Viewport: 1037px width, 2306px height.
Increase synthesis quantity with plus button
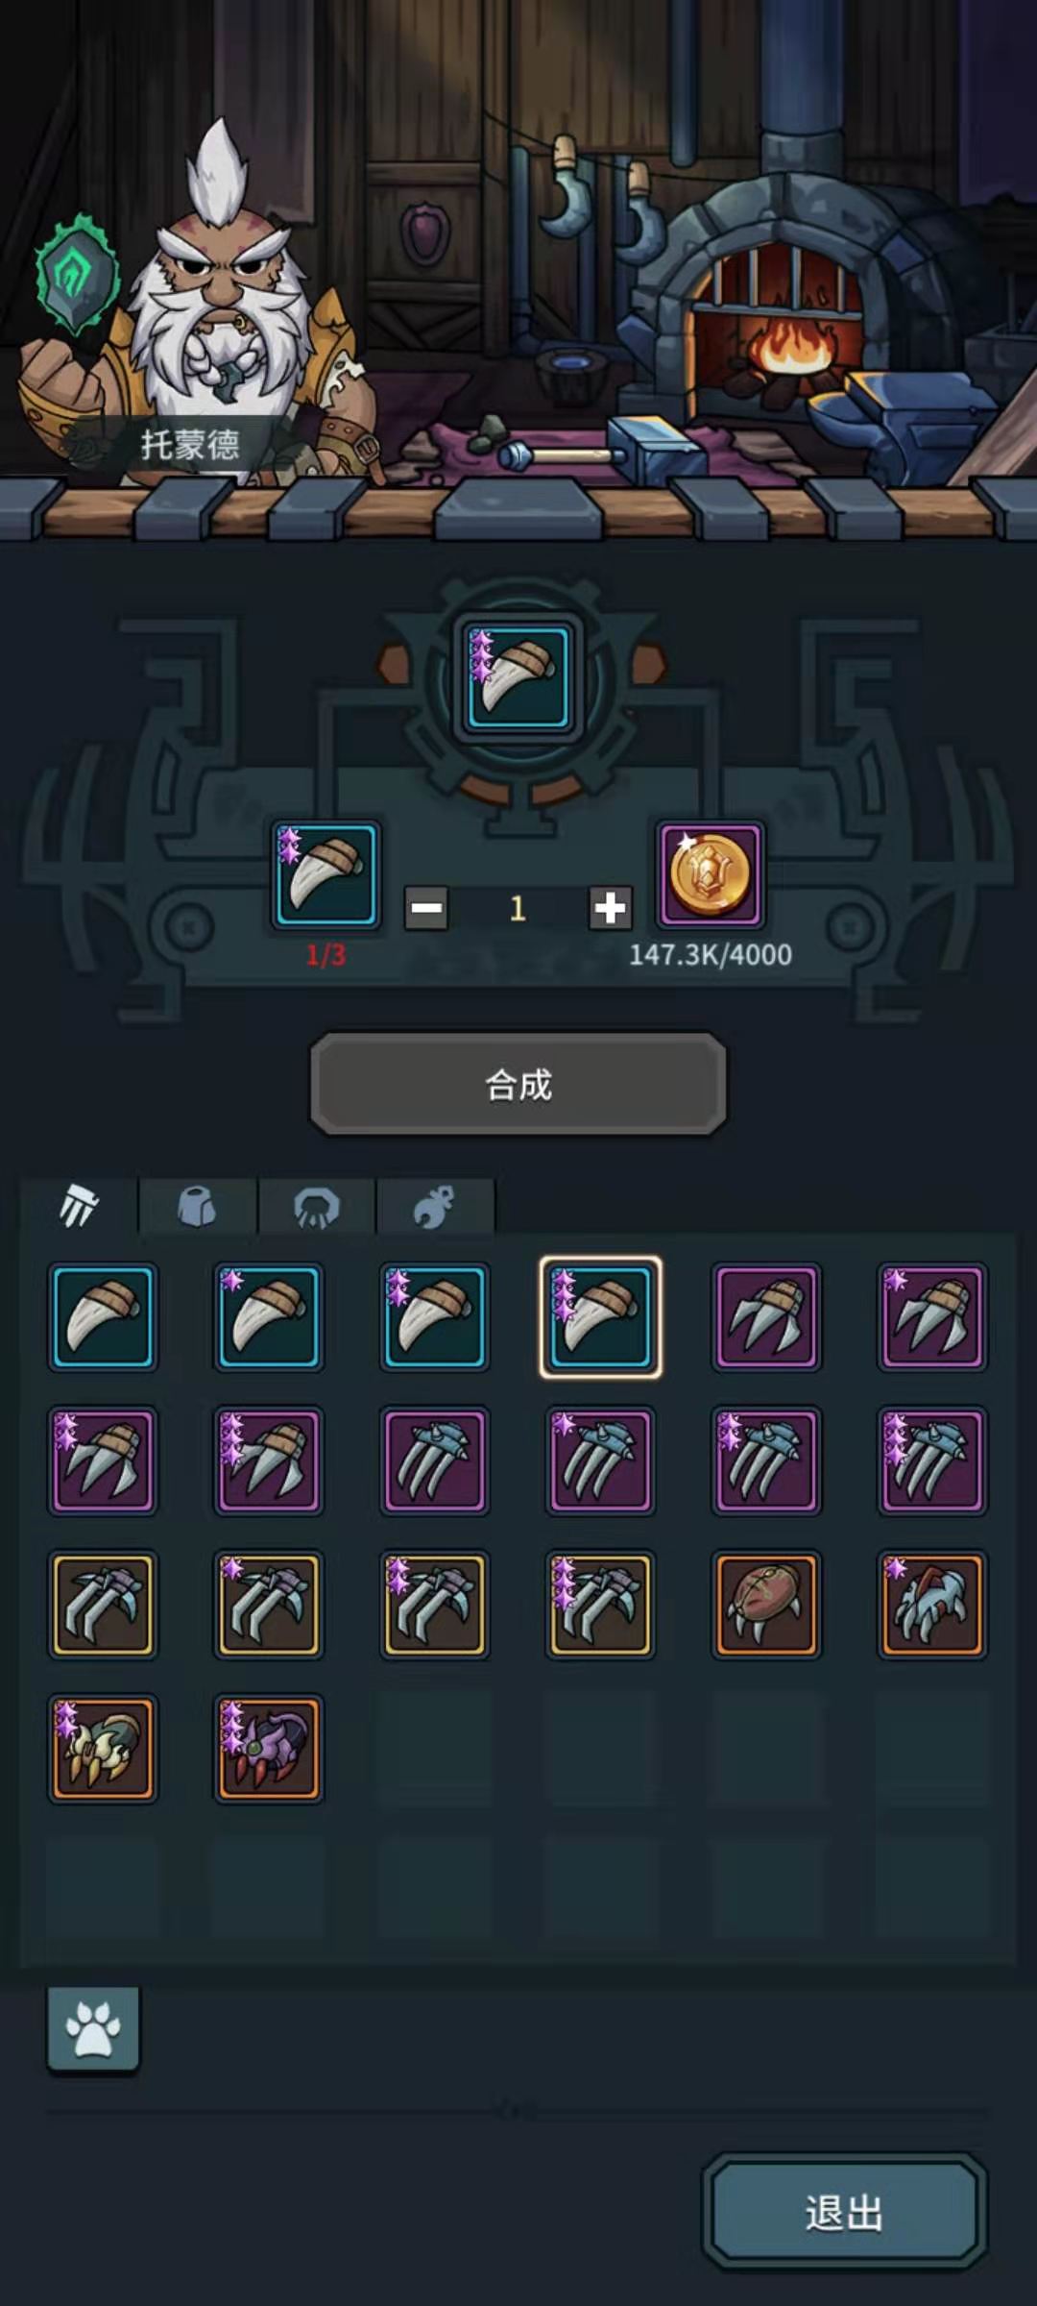[610, 908]
